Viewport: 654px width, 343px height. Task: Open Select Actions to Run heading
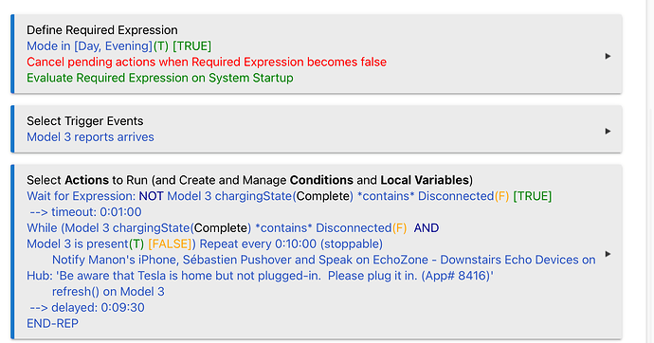[250, 180]
